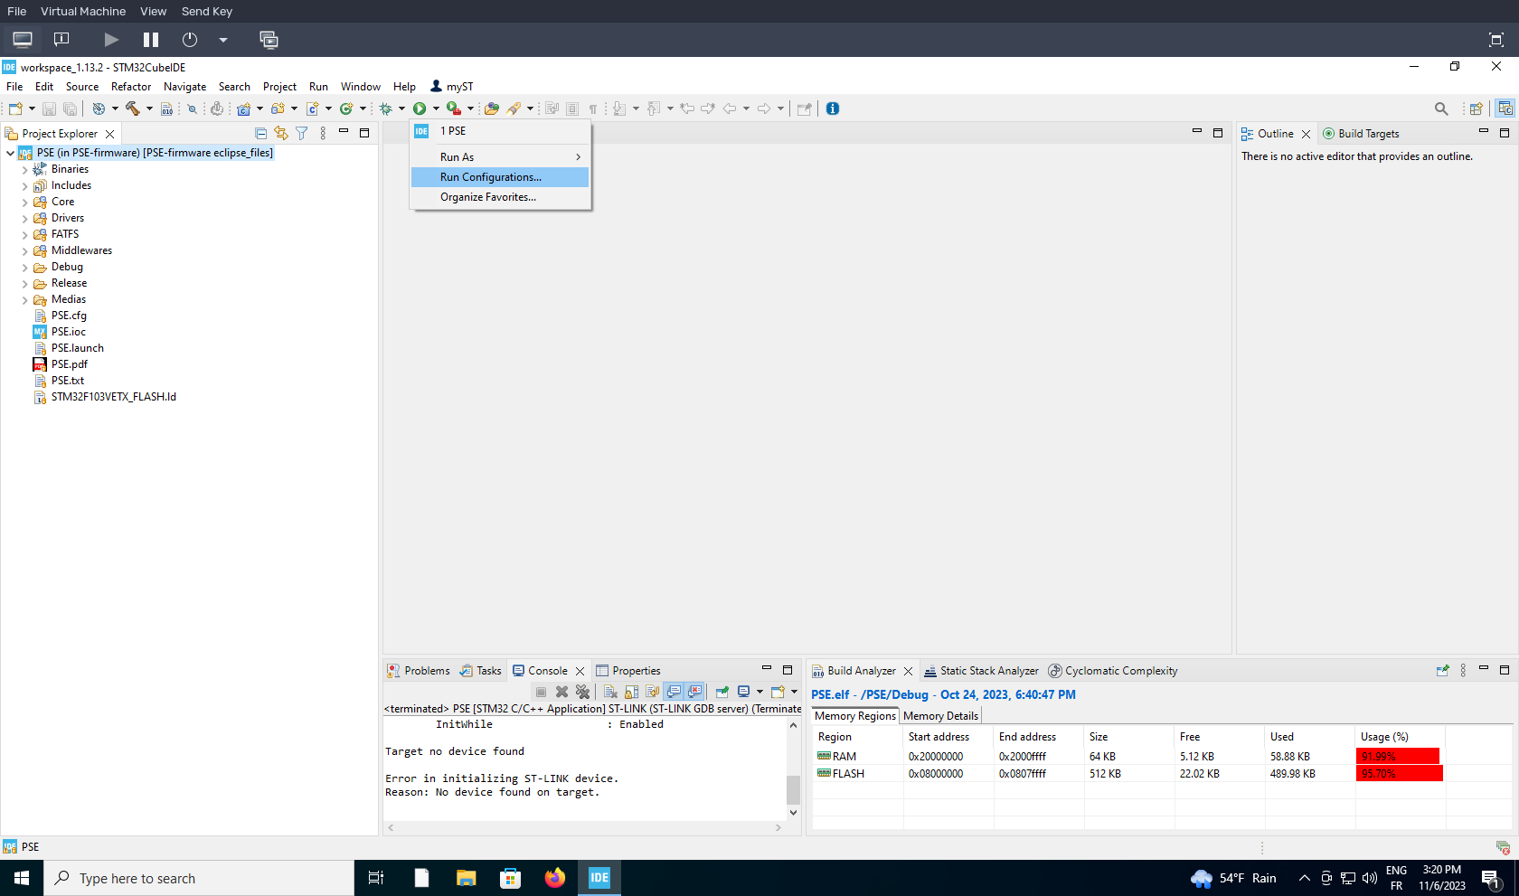The width and height of the screenshot is (1519, 896).
Task: Switch to the Static Stack Analyzer tab
Action: (981, 671)
